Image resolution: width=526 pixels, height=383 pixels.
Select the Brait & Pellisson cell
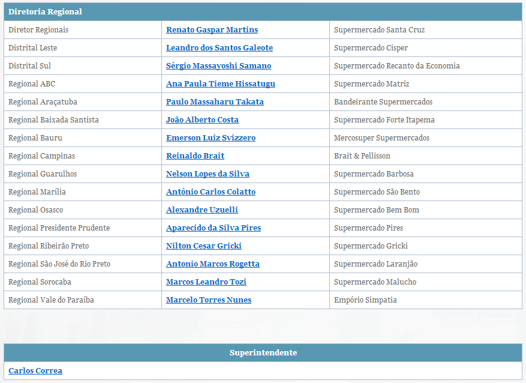426,156
